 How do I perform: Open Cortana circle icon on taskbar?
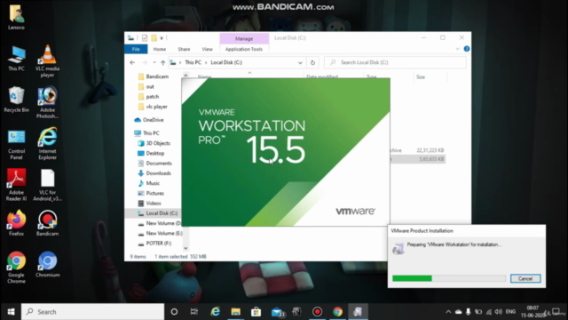point(174,312)
